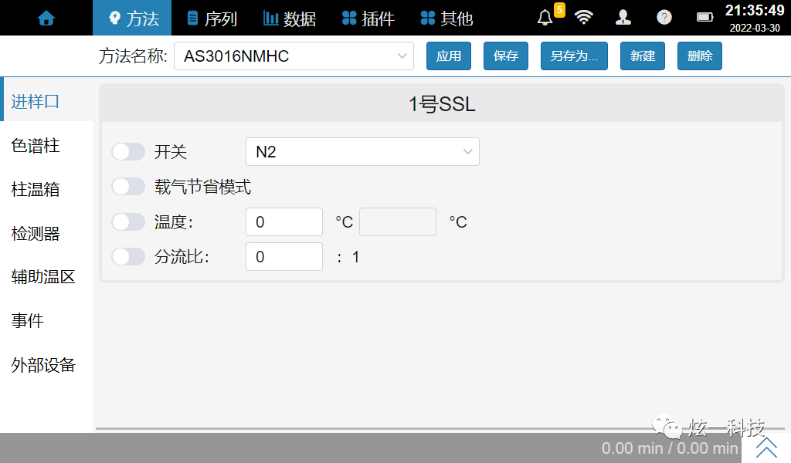
Task: Switch to the 数据 tab
Action: [x=290, y=19]
